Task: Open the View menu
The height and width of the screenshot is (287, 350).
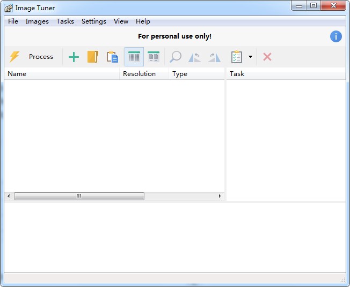Action: coord(121,21)
